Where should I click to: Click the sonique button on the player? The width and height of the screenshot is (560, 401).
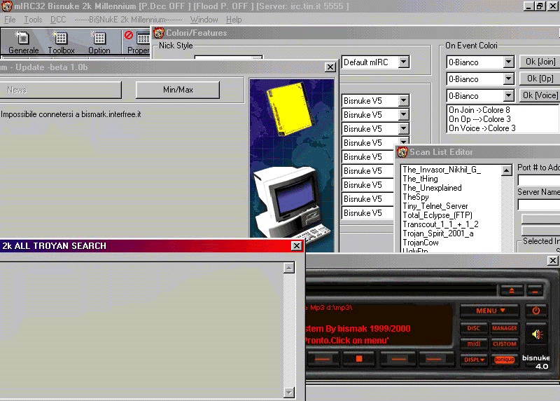[504, 359]
